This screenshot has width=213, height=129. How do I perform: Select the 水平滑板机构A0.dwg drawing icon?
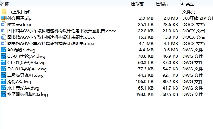(x=4, y=94)
